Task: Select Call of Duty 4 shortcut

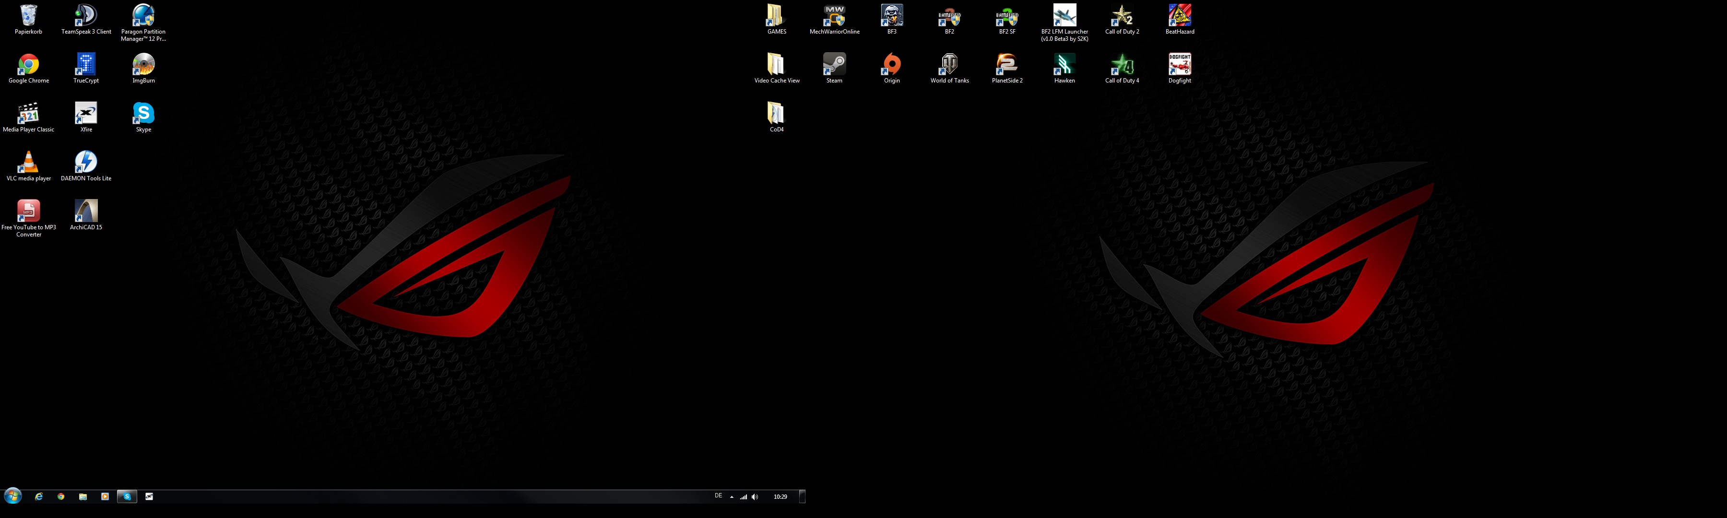Action: 1122,68
